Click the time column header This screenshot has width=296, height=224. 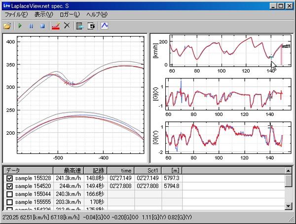[x=121, y=171]
